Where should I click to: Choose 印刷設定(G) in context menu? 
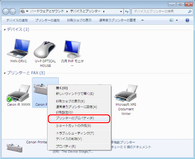(79, 112)
